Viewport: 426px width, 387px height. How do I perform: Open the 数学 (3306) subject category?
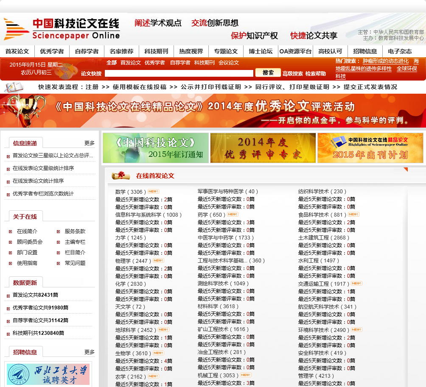(131, 192)
